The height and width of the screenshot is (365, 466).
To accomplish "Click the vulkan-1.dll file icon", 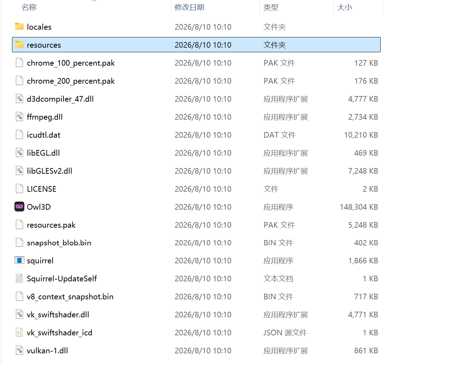I will (19, 351).
